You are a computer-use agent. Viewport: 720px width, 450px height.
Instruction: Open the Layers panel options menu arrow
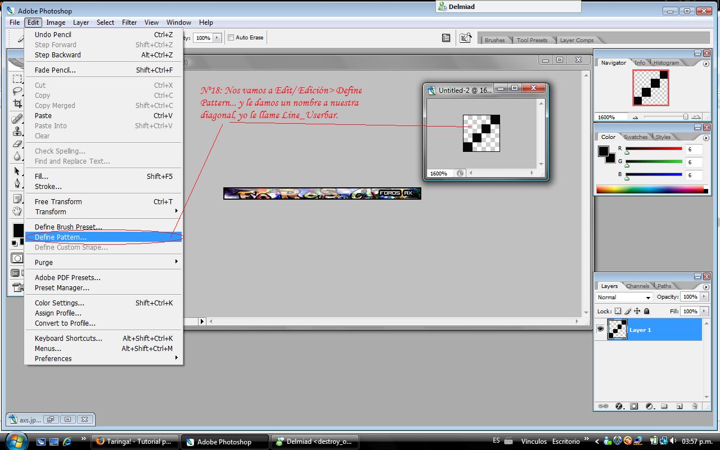pos(705,287)
